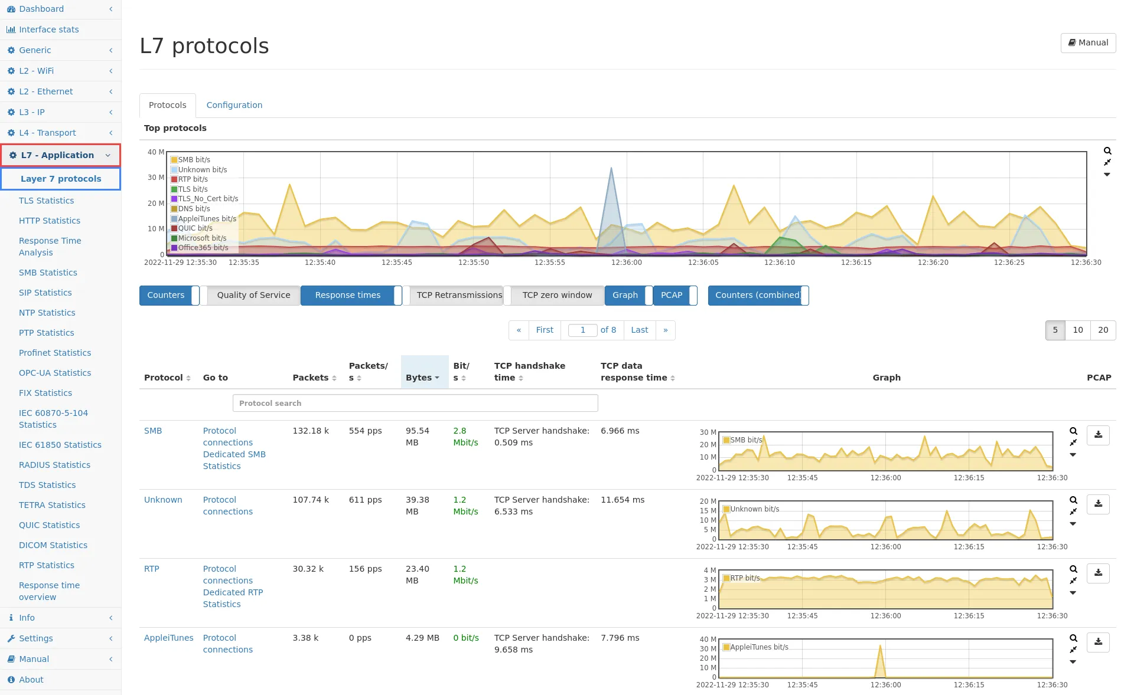Click magnifier icon on Unknown graph

(1073, 500)
